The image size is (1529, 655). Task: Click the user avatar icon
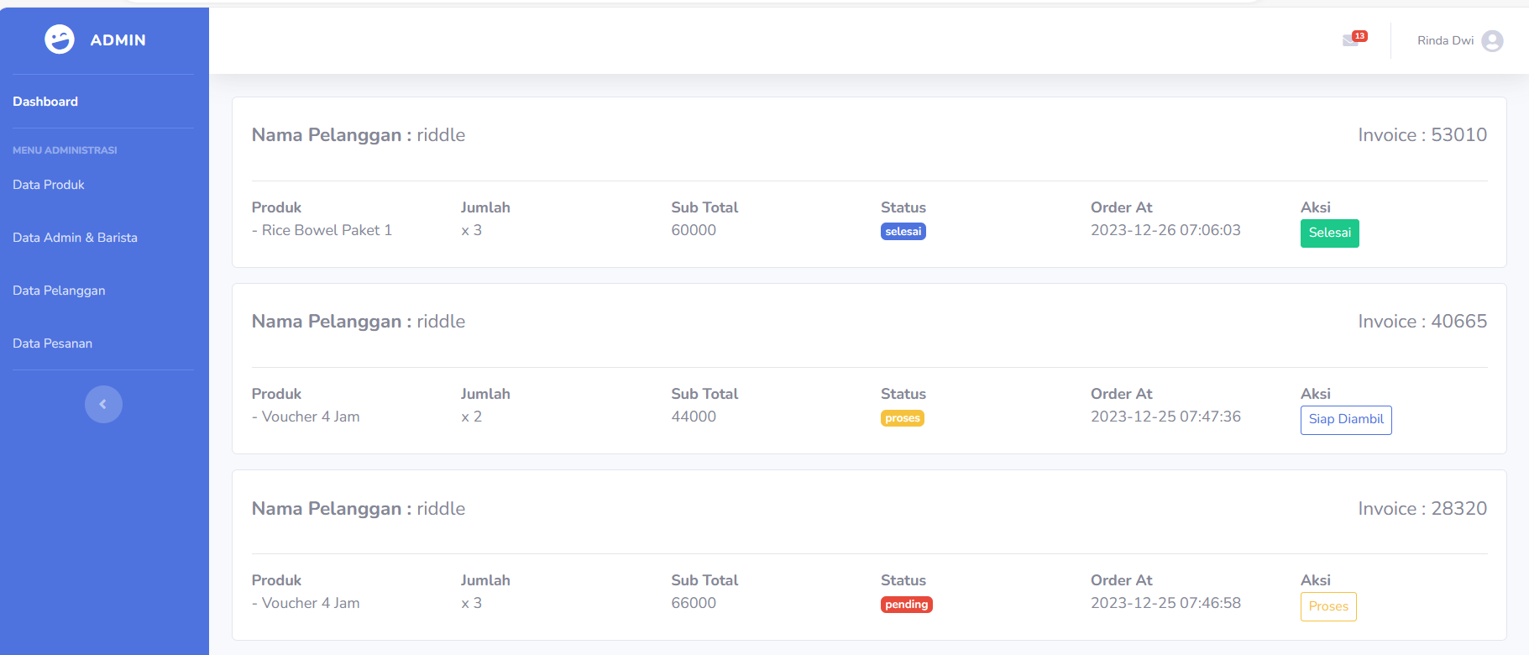1492,41
